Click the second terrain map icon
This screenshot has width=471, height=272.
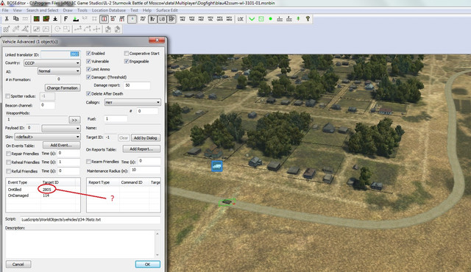(x=46, y=19)
